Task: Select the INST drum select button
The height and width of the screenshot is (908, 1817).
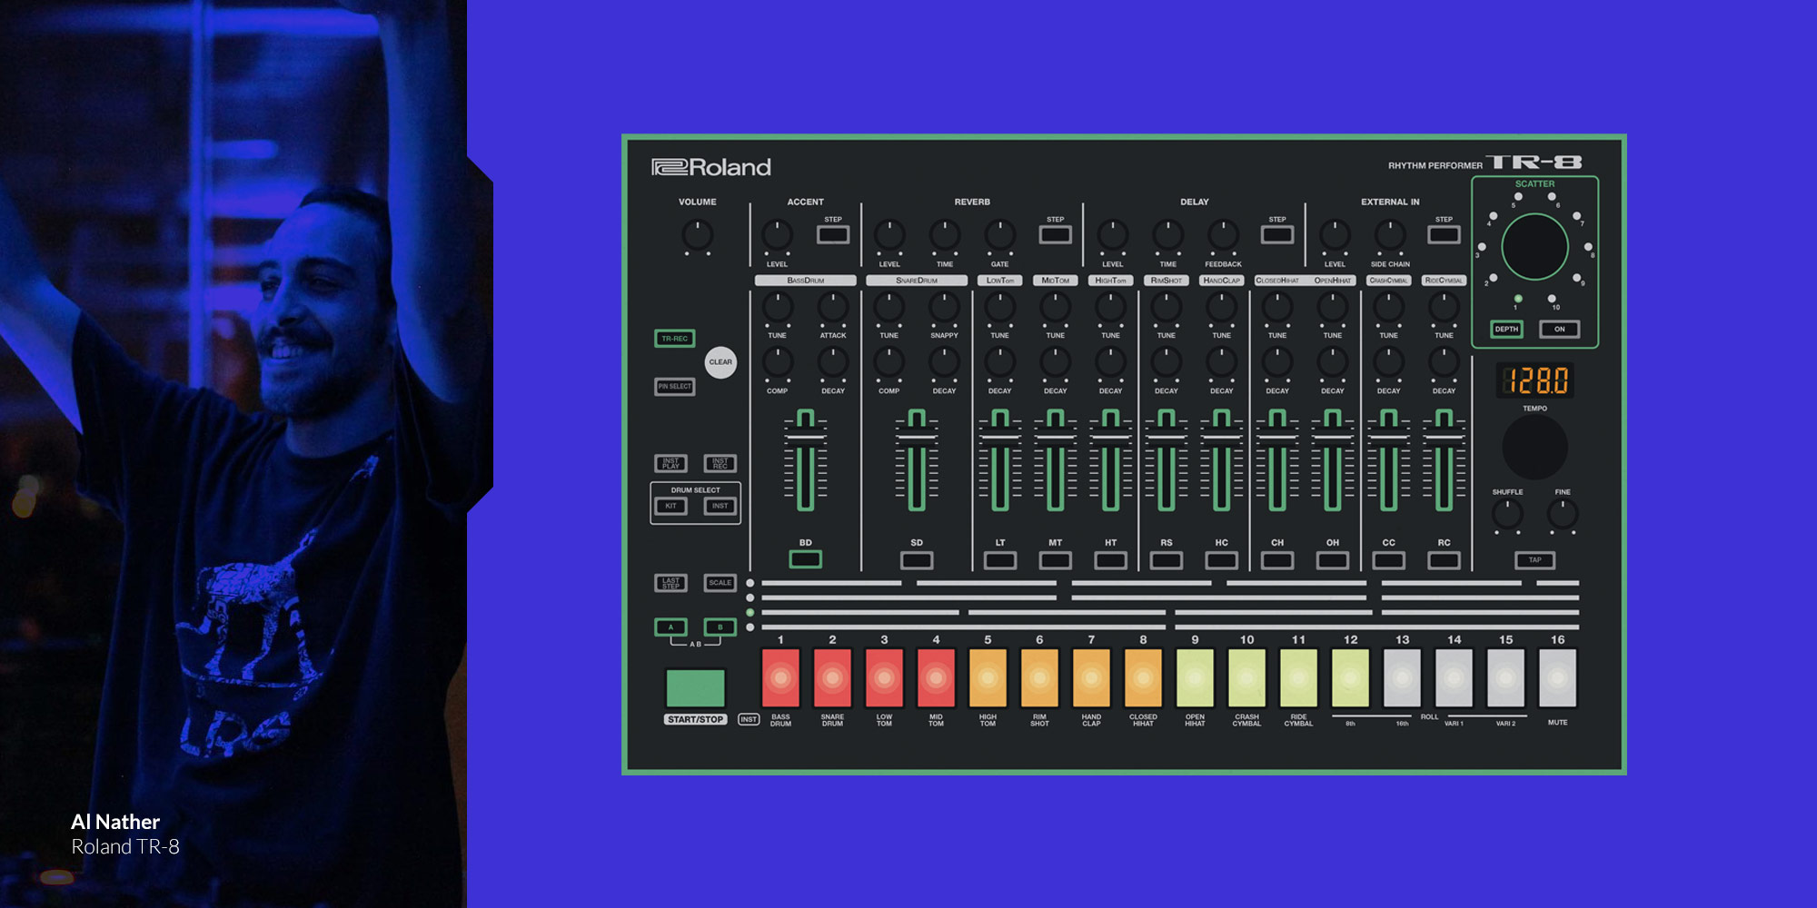Action: (720, 506)
